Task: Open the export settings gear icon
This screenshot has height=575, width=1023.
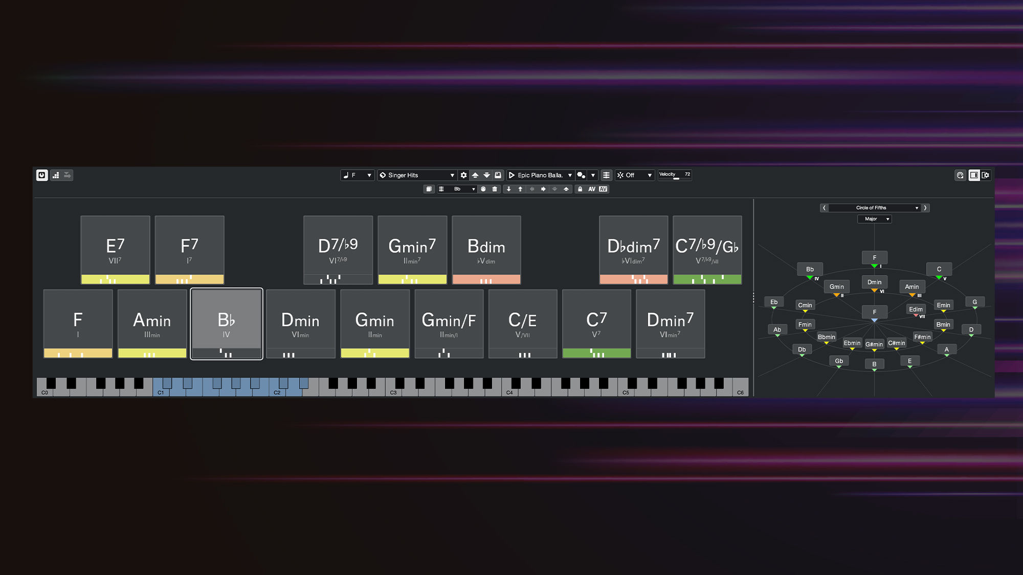Action: tap(986, 175)
